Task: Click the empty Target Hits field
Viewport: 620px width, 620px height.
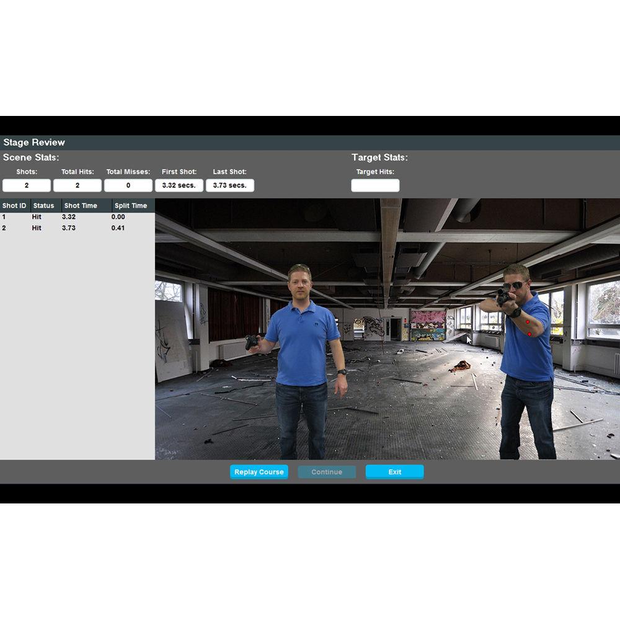Action: 375,185
